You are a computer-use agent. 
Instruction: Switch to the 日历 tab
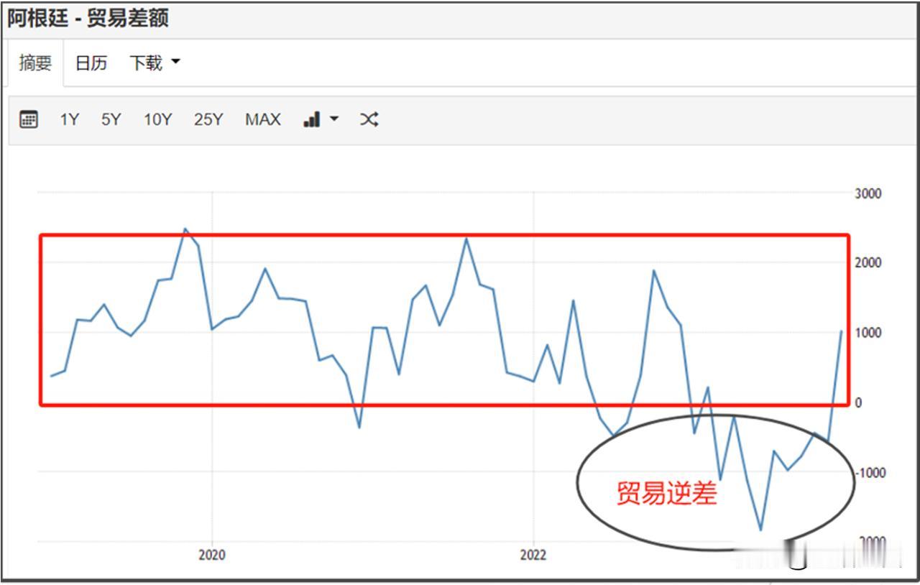click(91, 63)
